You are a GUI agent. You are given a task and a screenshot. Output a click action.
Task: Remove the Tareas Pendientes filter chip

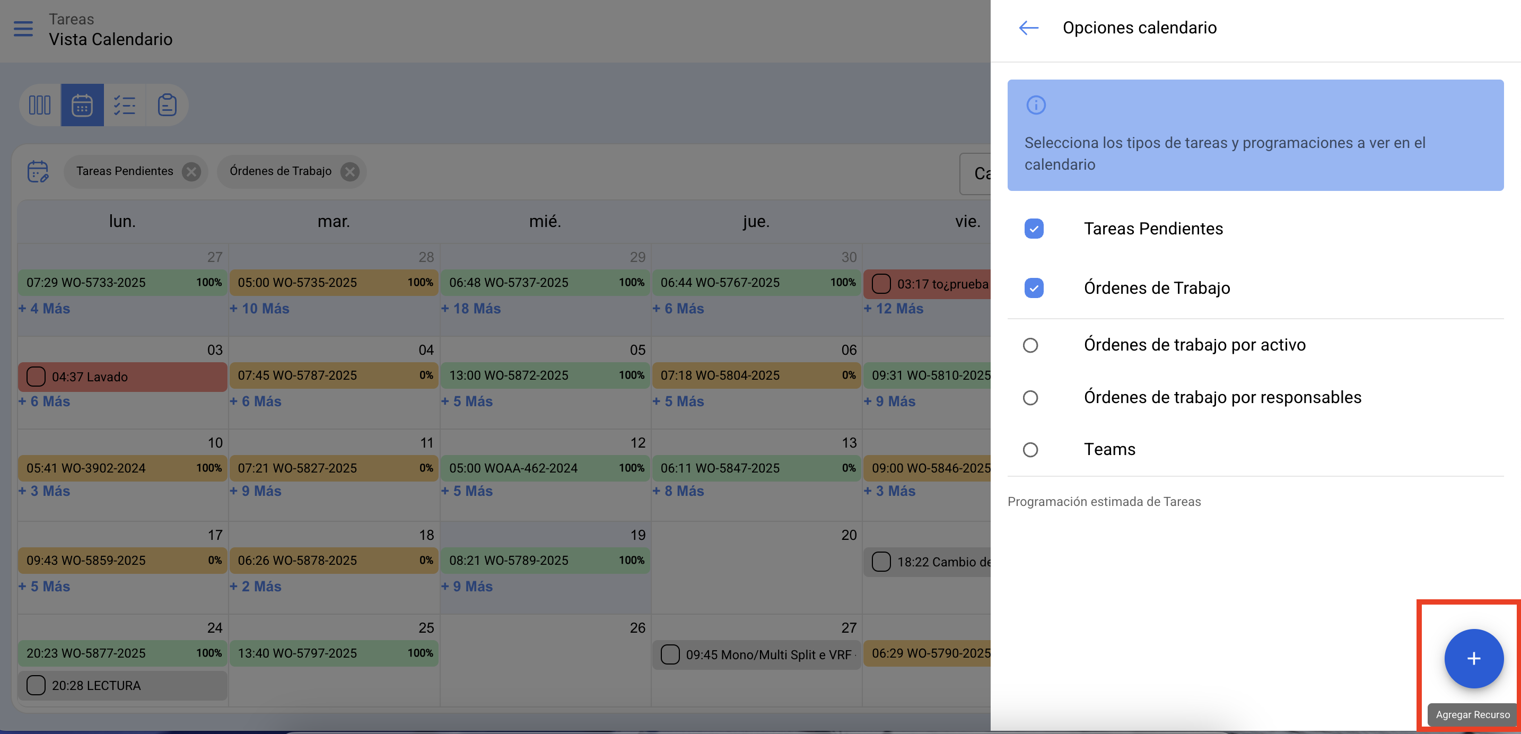point(191,171)
